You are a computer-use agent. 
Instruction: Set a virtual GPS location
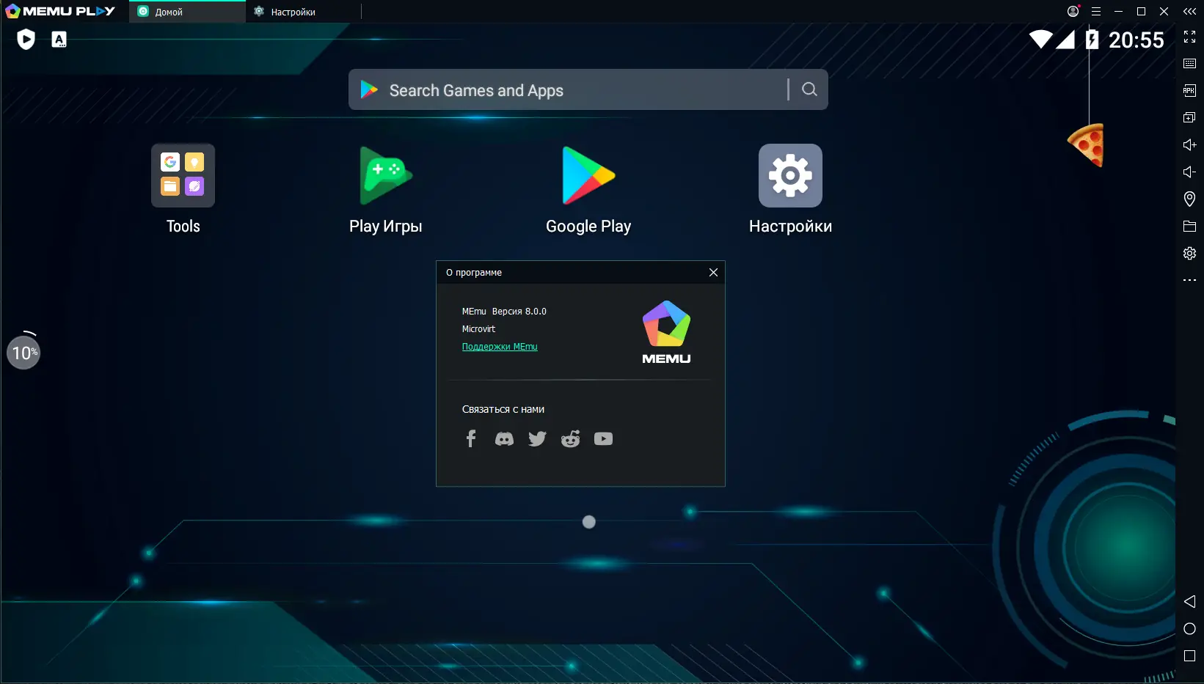tap(1189, 198)
